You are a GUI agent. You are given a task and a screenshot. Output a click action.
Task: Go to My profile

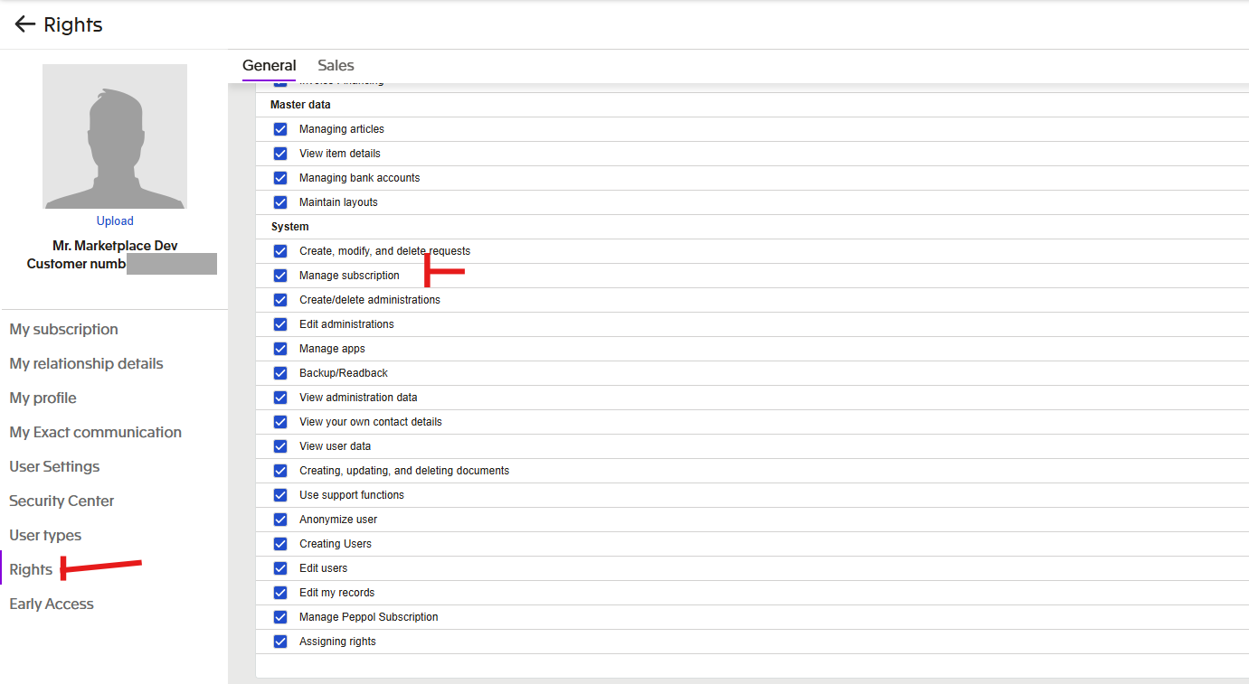pyautogui.click(x=43, y=398)
